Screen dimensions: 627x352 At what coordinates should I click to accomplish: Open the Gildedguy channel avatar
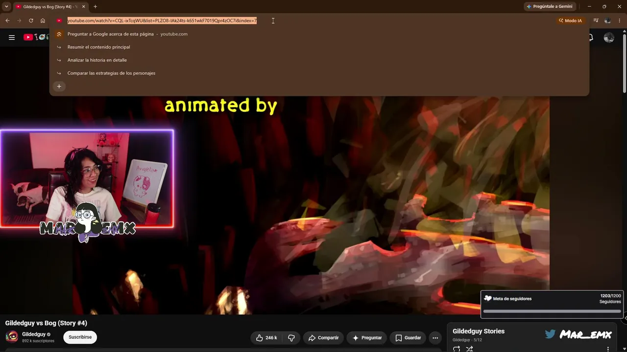[x=12, y=337]
